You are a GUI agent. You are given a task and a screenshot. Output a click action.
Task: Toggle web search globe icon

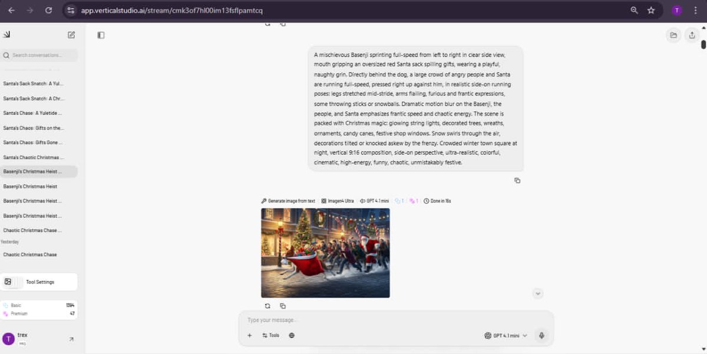292,335
